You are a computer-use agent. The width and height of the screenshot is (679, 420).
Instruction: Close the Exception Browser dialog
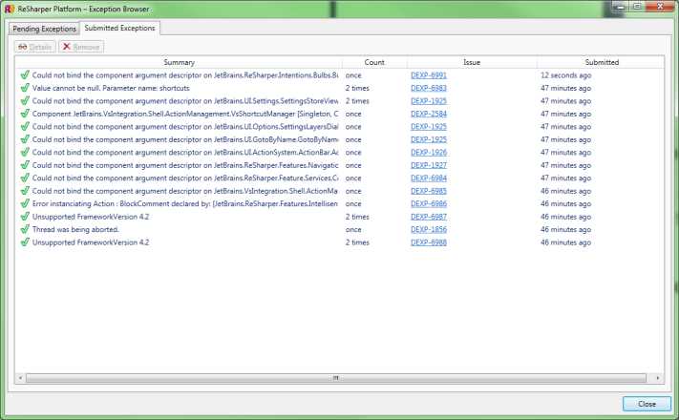point(647,404)
